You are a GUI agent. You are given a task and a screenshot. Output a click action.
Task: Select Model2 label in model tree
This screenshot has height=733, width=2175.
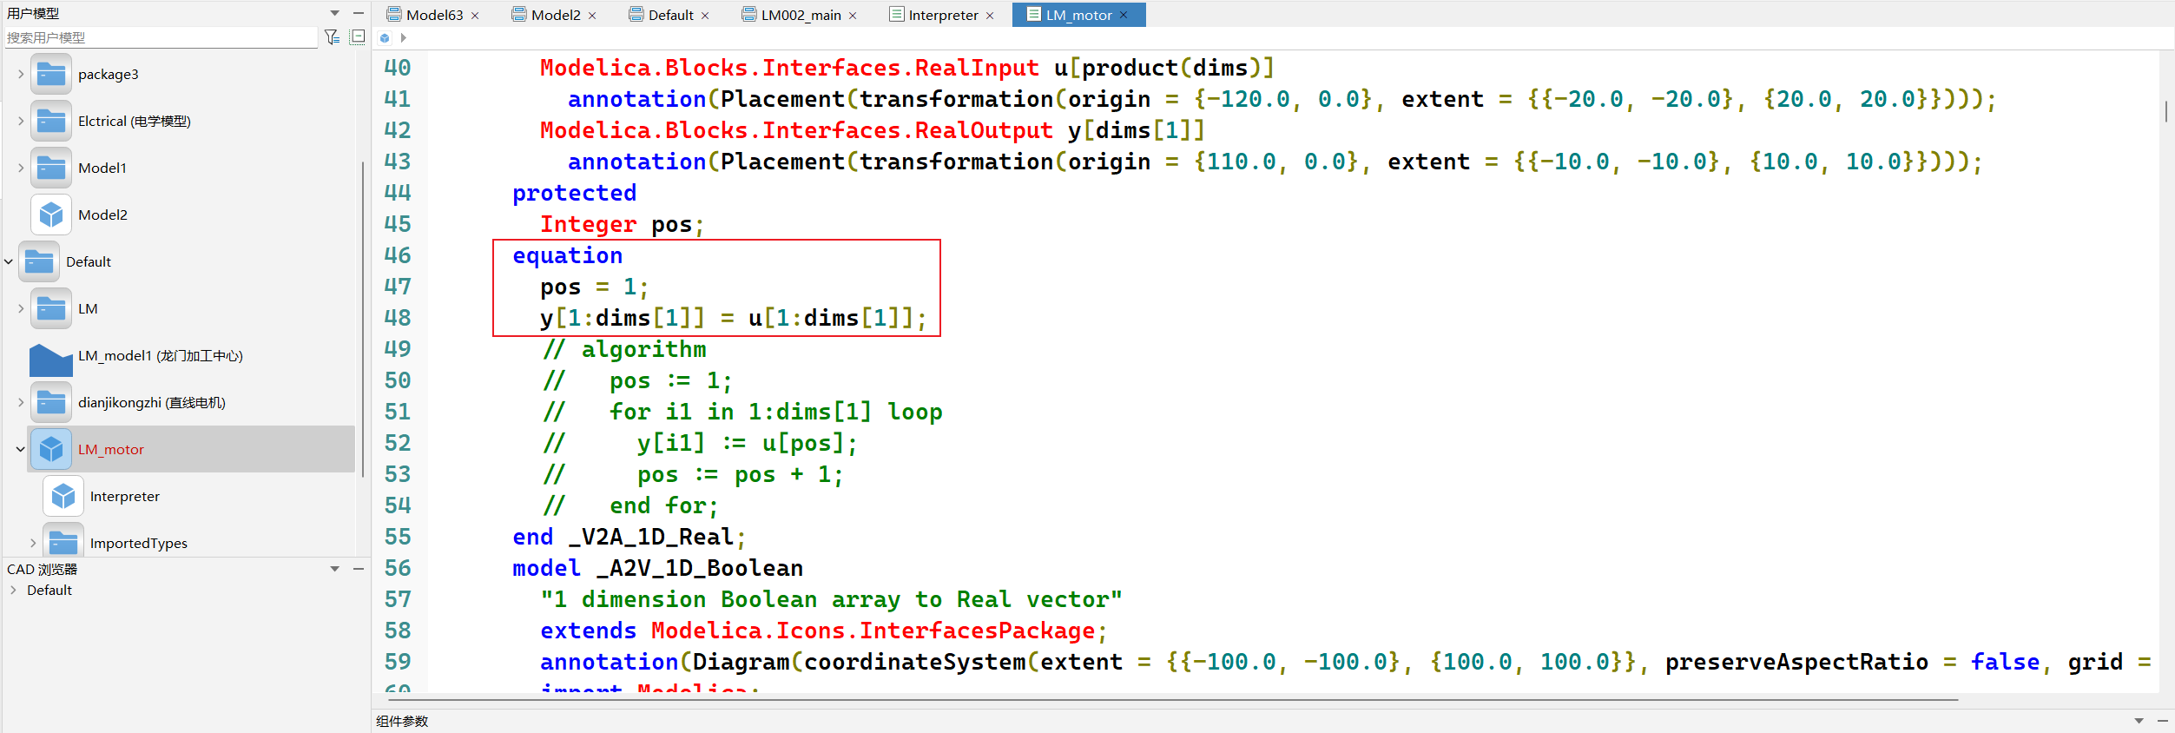[x=102, y=215]
